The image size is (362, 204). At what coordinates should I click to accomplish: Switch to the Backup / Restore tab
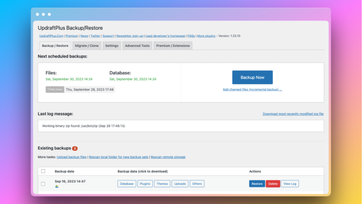click(55, 46)
